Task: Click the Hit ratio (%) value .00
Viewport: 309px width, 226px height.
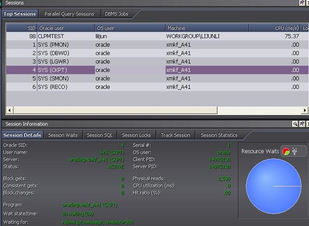Action: point(227,193)
